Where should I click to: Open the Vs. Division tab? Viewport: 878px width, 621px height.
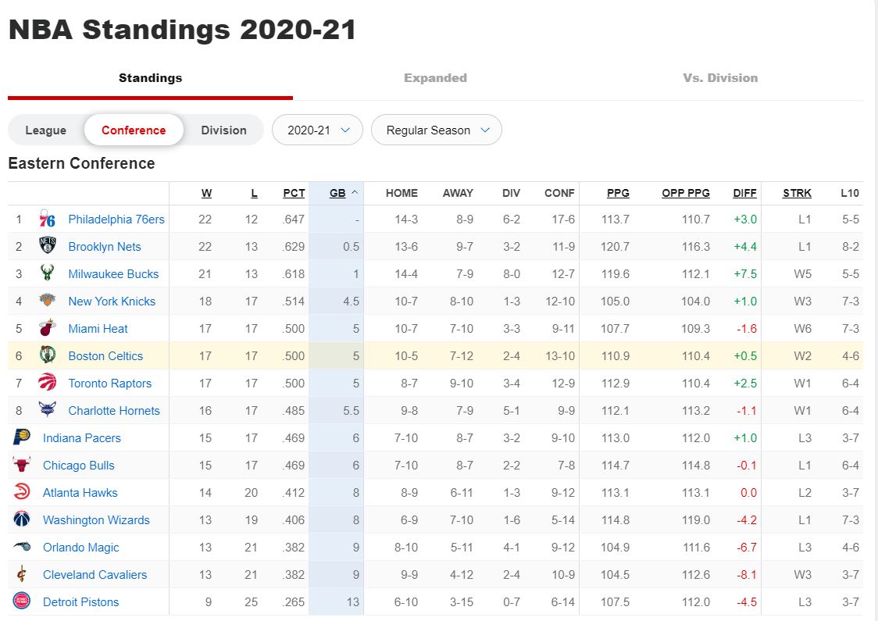coord(720,78)
